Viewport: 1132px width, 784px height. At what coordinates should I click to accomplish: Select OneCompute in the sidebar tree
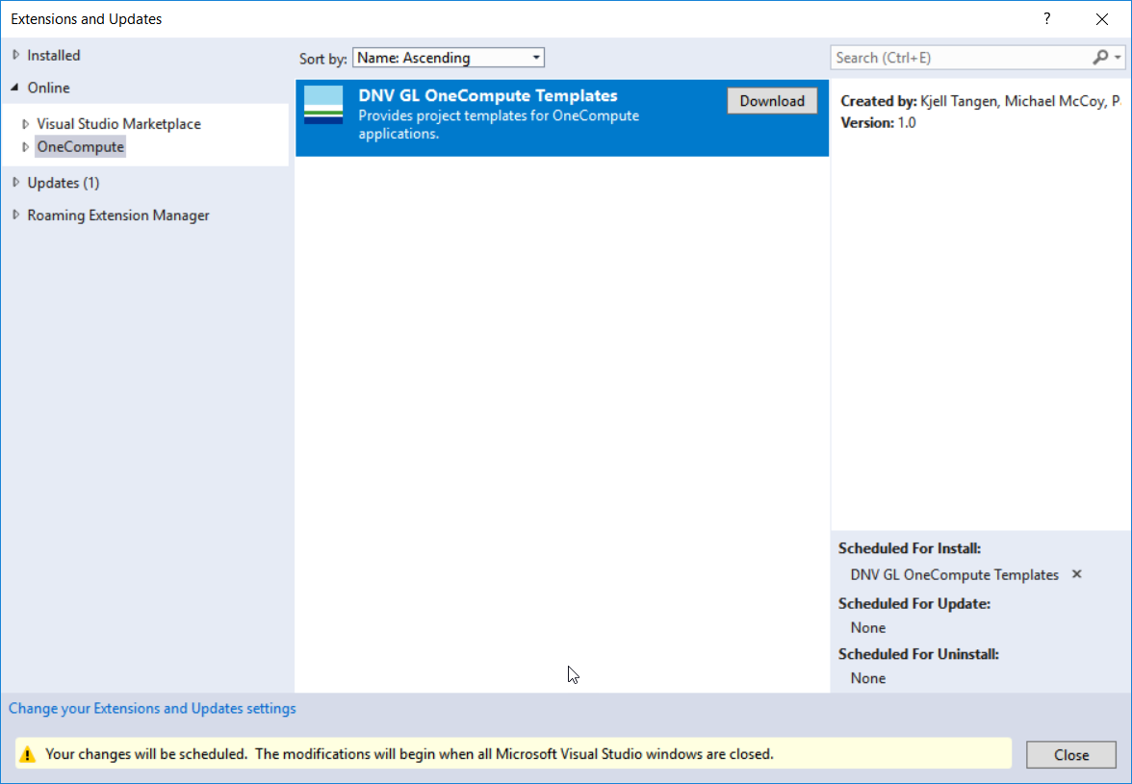click(80, 146)
